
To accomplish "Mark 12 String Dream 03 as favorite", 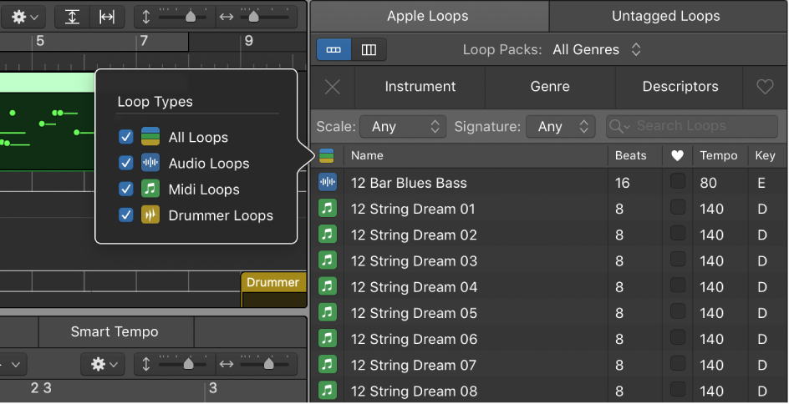I will tap(678, 260).
